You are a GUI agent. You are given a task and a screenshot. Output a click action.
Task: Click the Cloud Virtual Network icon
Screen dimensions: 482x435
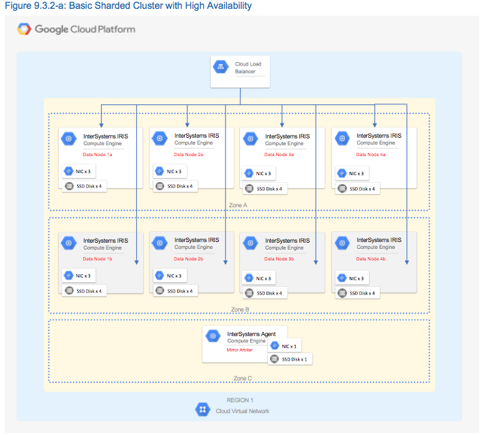click(202, 410)
